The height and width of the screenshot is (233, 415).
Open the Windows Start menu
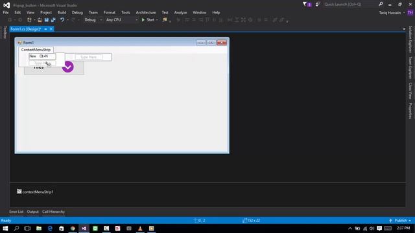5,228
